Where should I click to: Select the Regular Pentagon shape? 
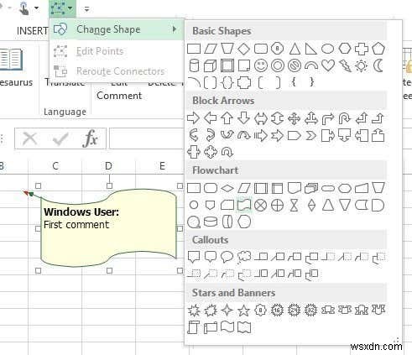378,49
